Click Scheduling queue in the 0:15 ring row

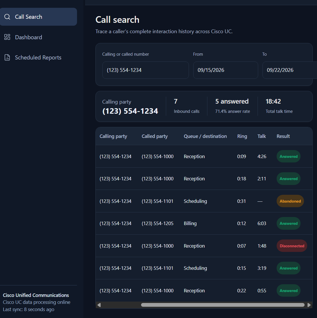[195, 268]
